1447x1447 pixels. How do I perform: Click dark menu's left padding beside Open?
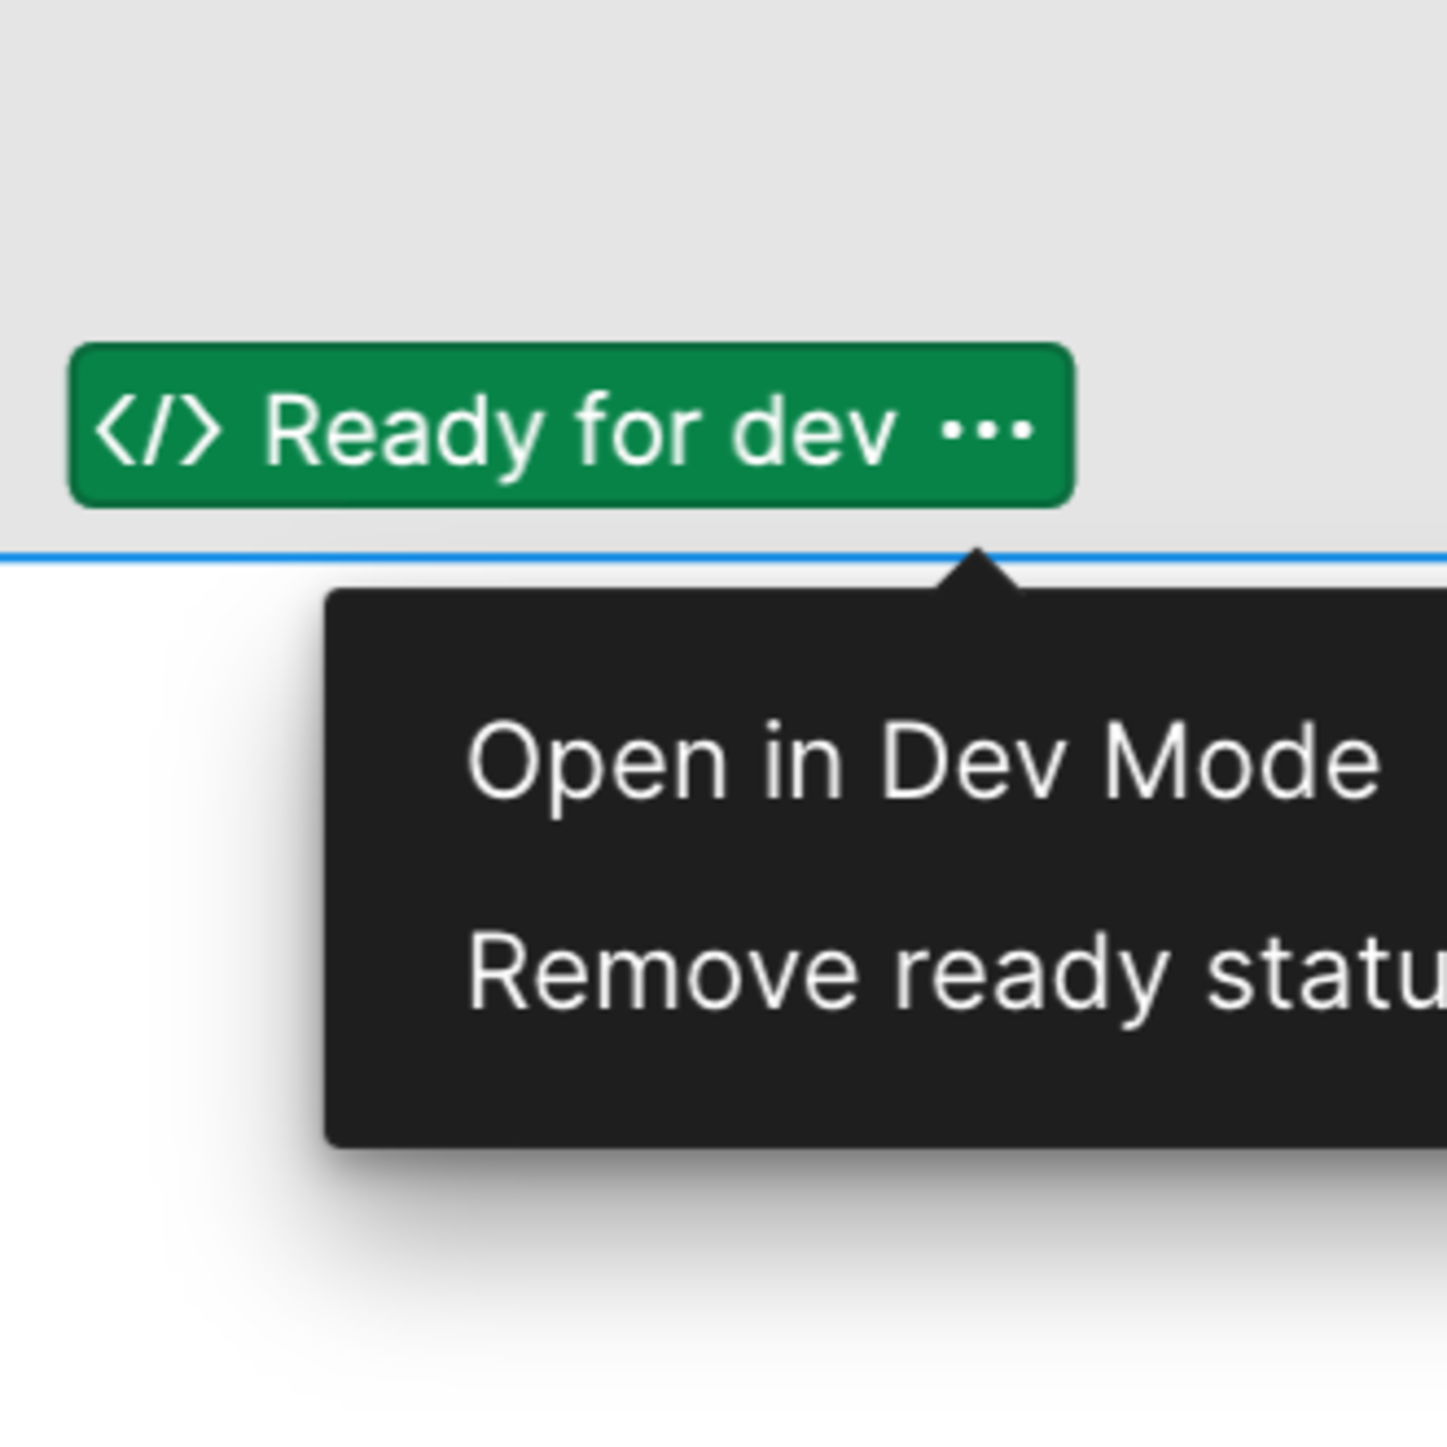[x=396, y=762]
